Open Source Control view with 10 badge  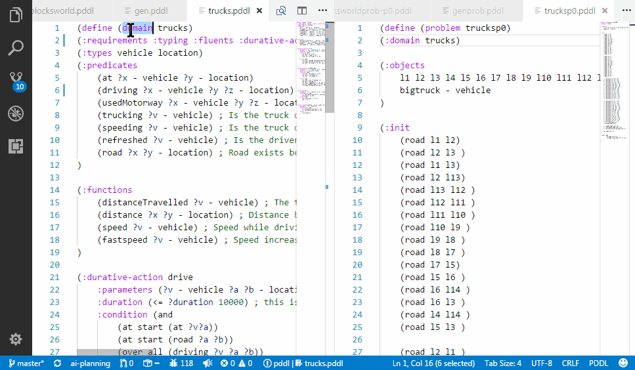pyautogui.click(x=16, y=81)
